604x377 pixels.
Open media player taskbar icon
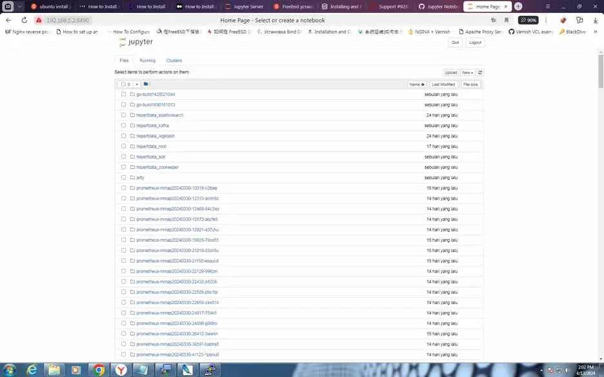tap(76, 370)
